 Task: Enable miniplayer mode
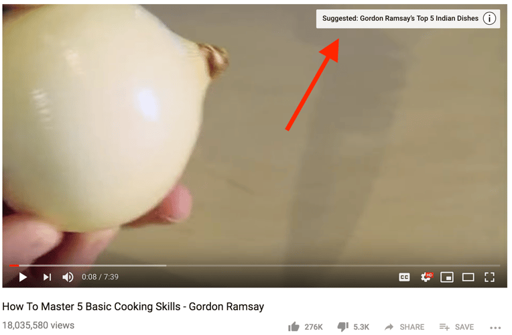pos(448,278)
